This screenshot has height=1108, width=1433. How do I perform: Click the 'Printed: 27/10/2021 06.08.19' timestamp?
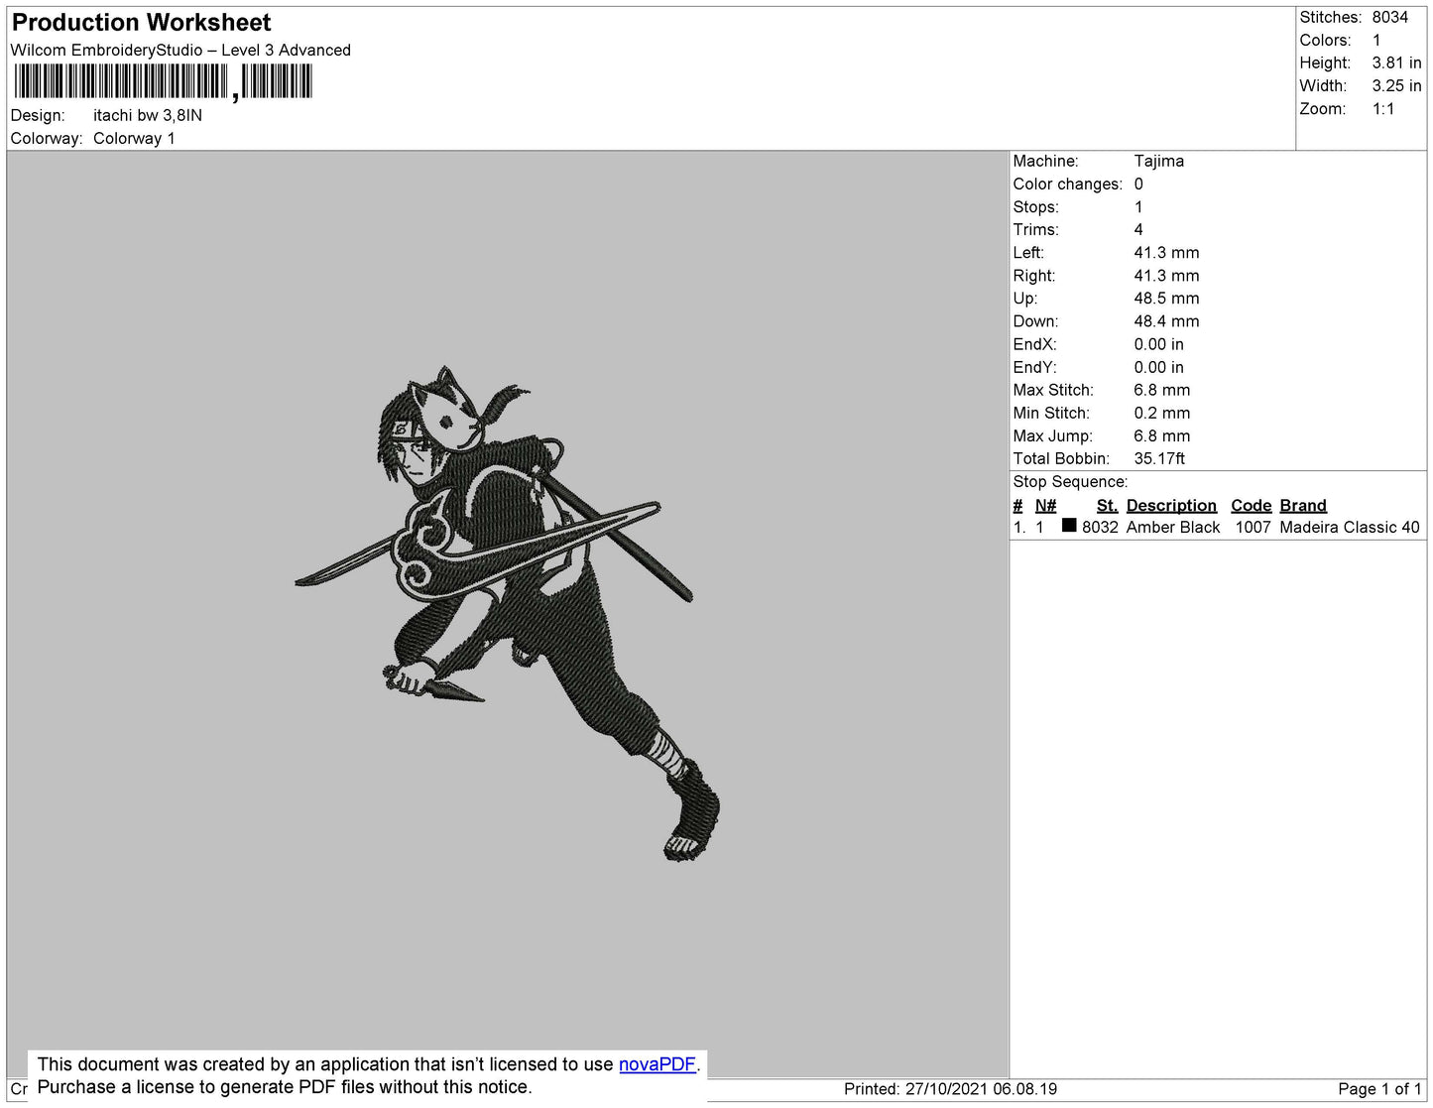(x=950, y=1089)
